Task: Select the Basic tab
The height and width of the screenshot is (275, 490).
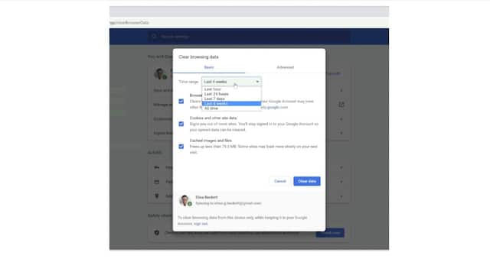Action: tap(209, 67)
